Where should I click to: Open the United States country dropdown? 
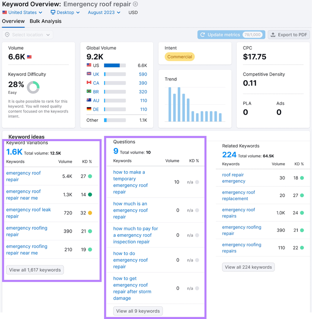coord(22,12)
